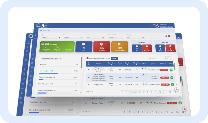Open the notifications bell icon
The image size is (208, 123).
click(152, 26)
